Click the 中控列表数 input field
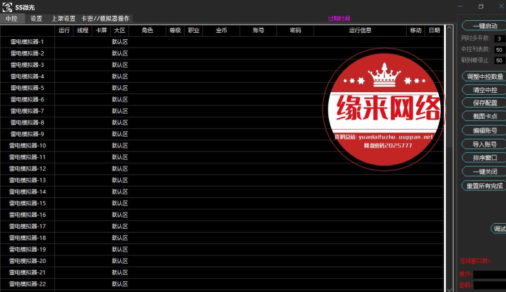Viewport: 506px width, 292px height. coord(500,50)
